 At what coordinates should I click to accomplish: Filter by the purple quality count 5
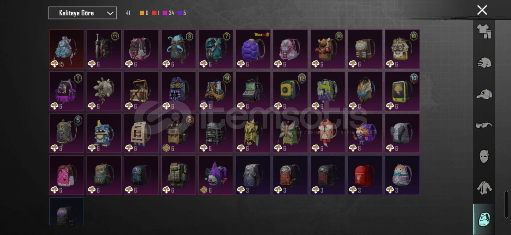tap(182, 13)
